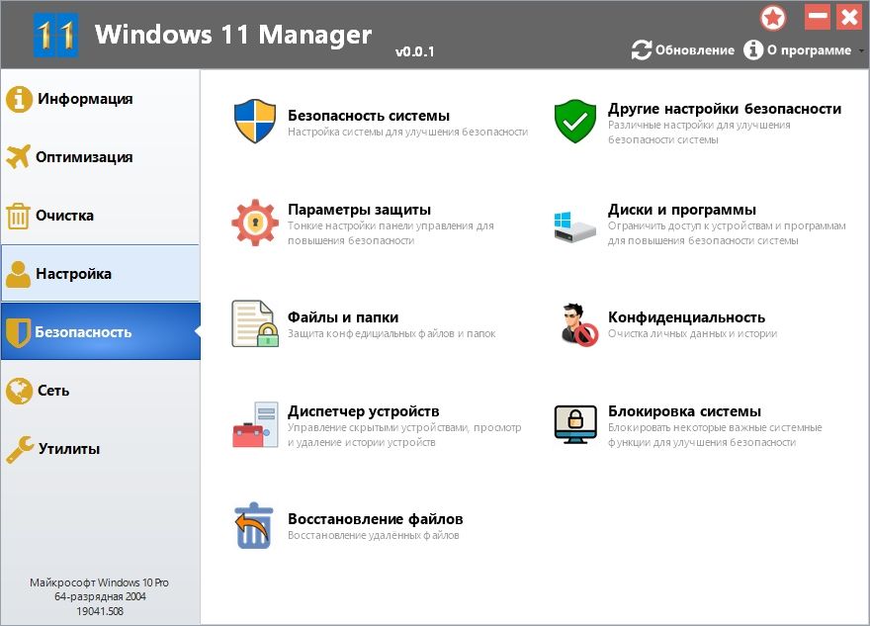Click the file recovery recycle bin icon
Screen dimensions: 870x626
pos(253,525)
